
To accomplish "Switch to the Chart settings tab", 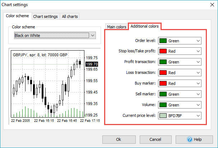I will tap(45, 16).
